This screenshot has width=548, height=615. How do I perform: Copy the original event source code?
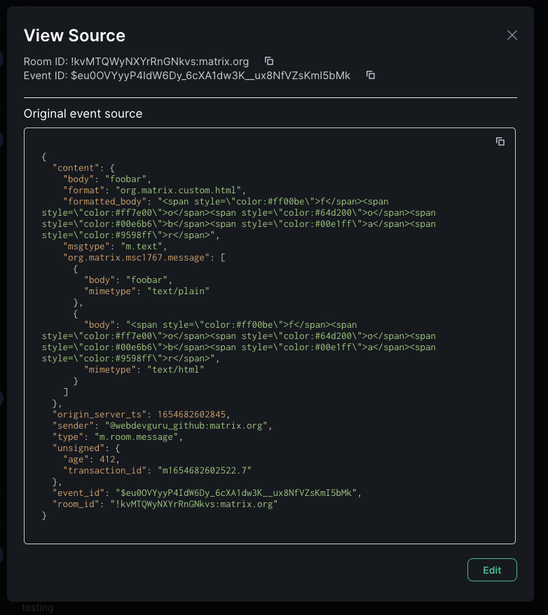pos(500,141)
